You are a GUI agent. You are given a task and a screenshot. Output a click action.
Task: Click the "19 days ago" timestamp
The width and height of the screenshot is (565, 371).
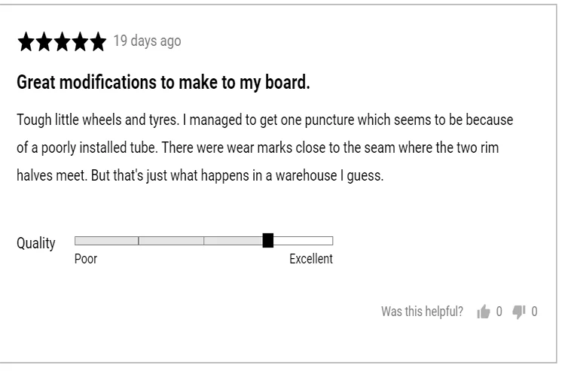click(147, 41)
